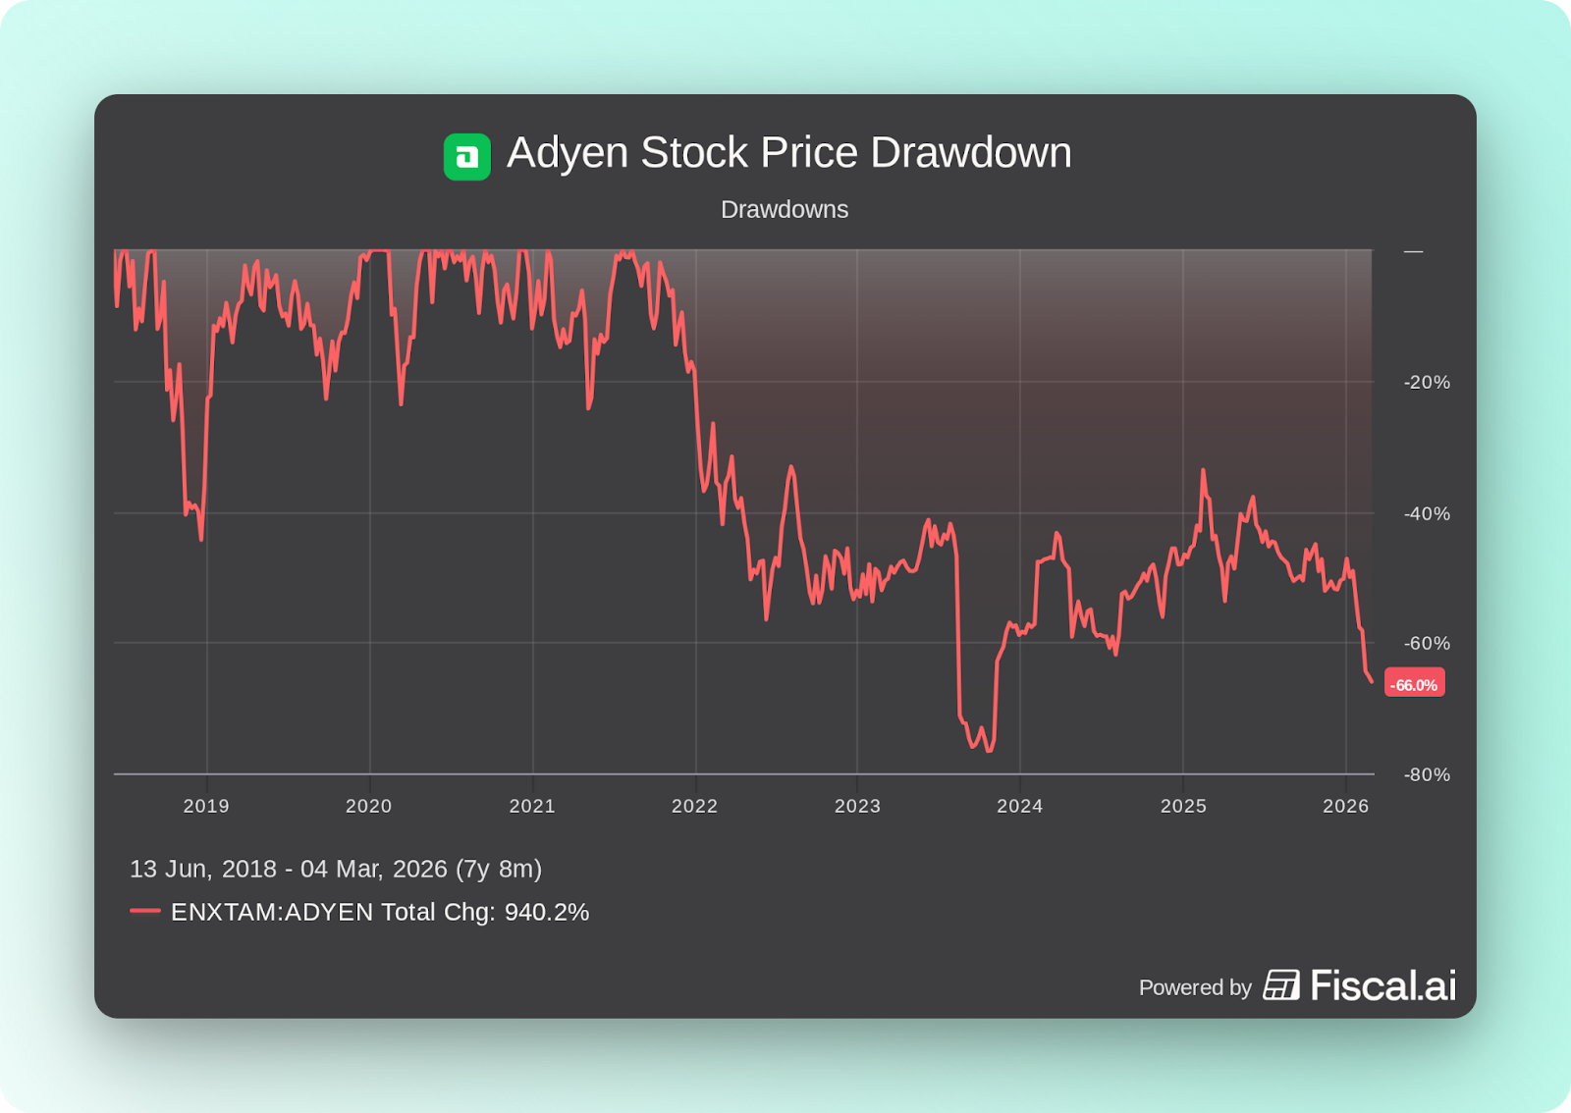This screenshot has width=1571, height=1113.
Task: Click the Fiscal.ai logo icon
Action: [x=1280, y=985]
